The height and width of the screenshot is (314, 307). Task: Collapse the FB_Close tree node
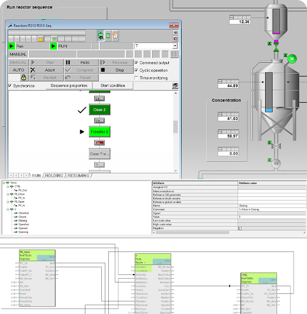tap(8, 194)
